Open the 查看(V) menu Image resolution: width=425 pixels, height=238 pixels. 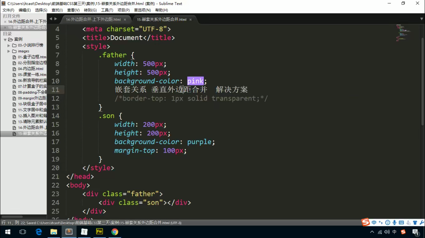(73, 10)
